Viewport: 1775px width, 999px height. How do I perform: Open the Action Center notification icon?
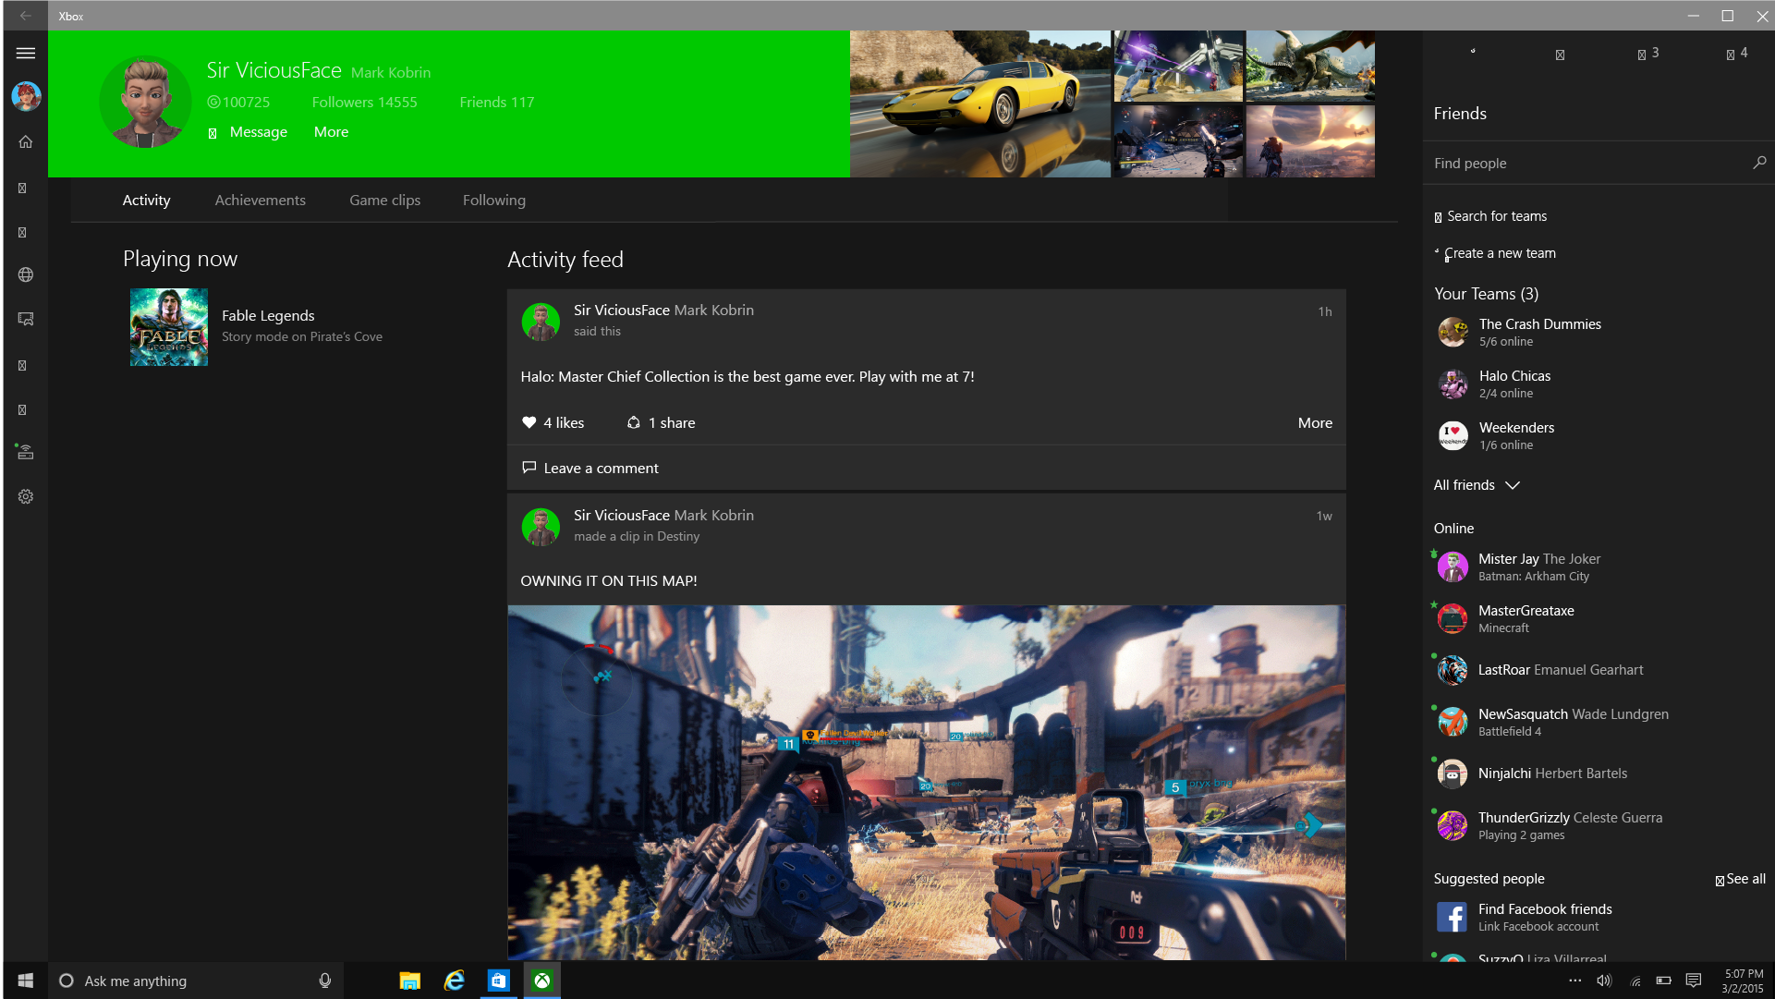(x=1694, y=981)
